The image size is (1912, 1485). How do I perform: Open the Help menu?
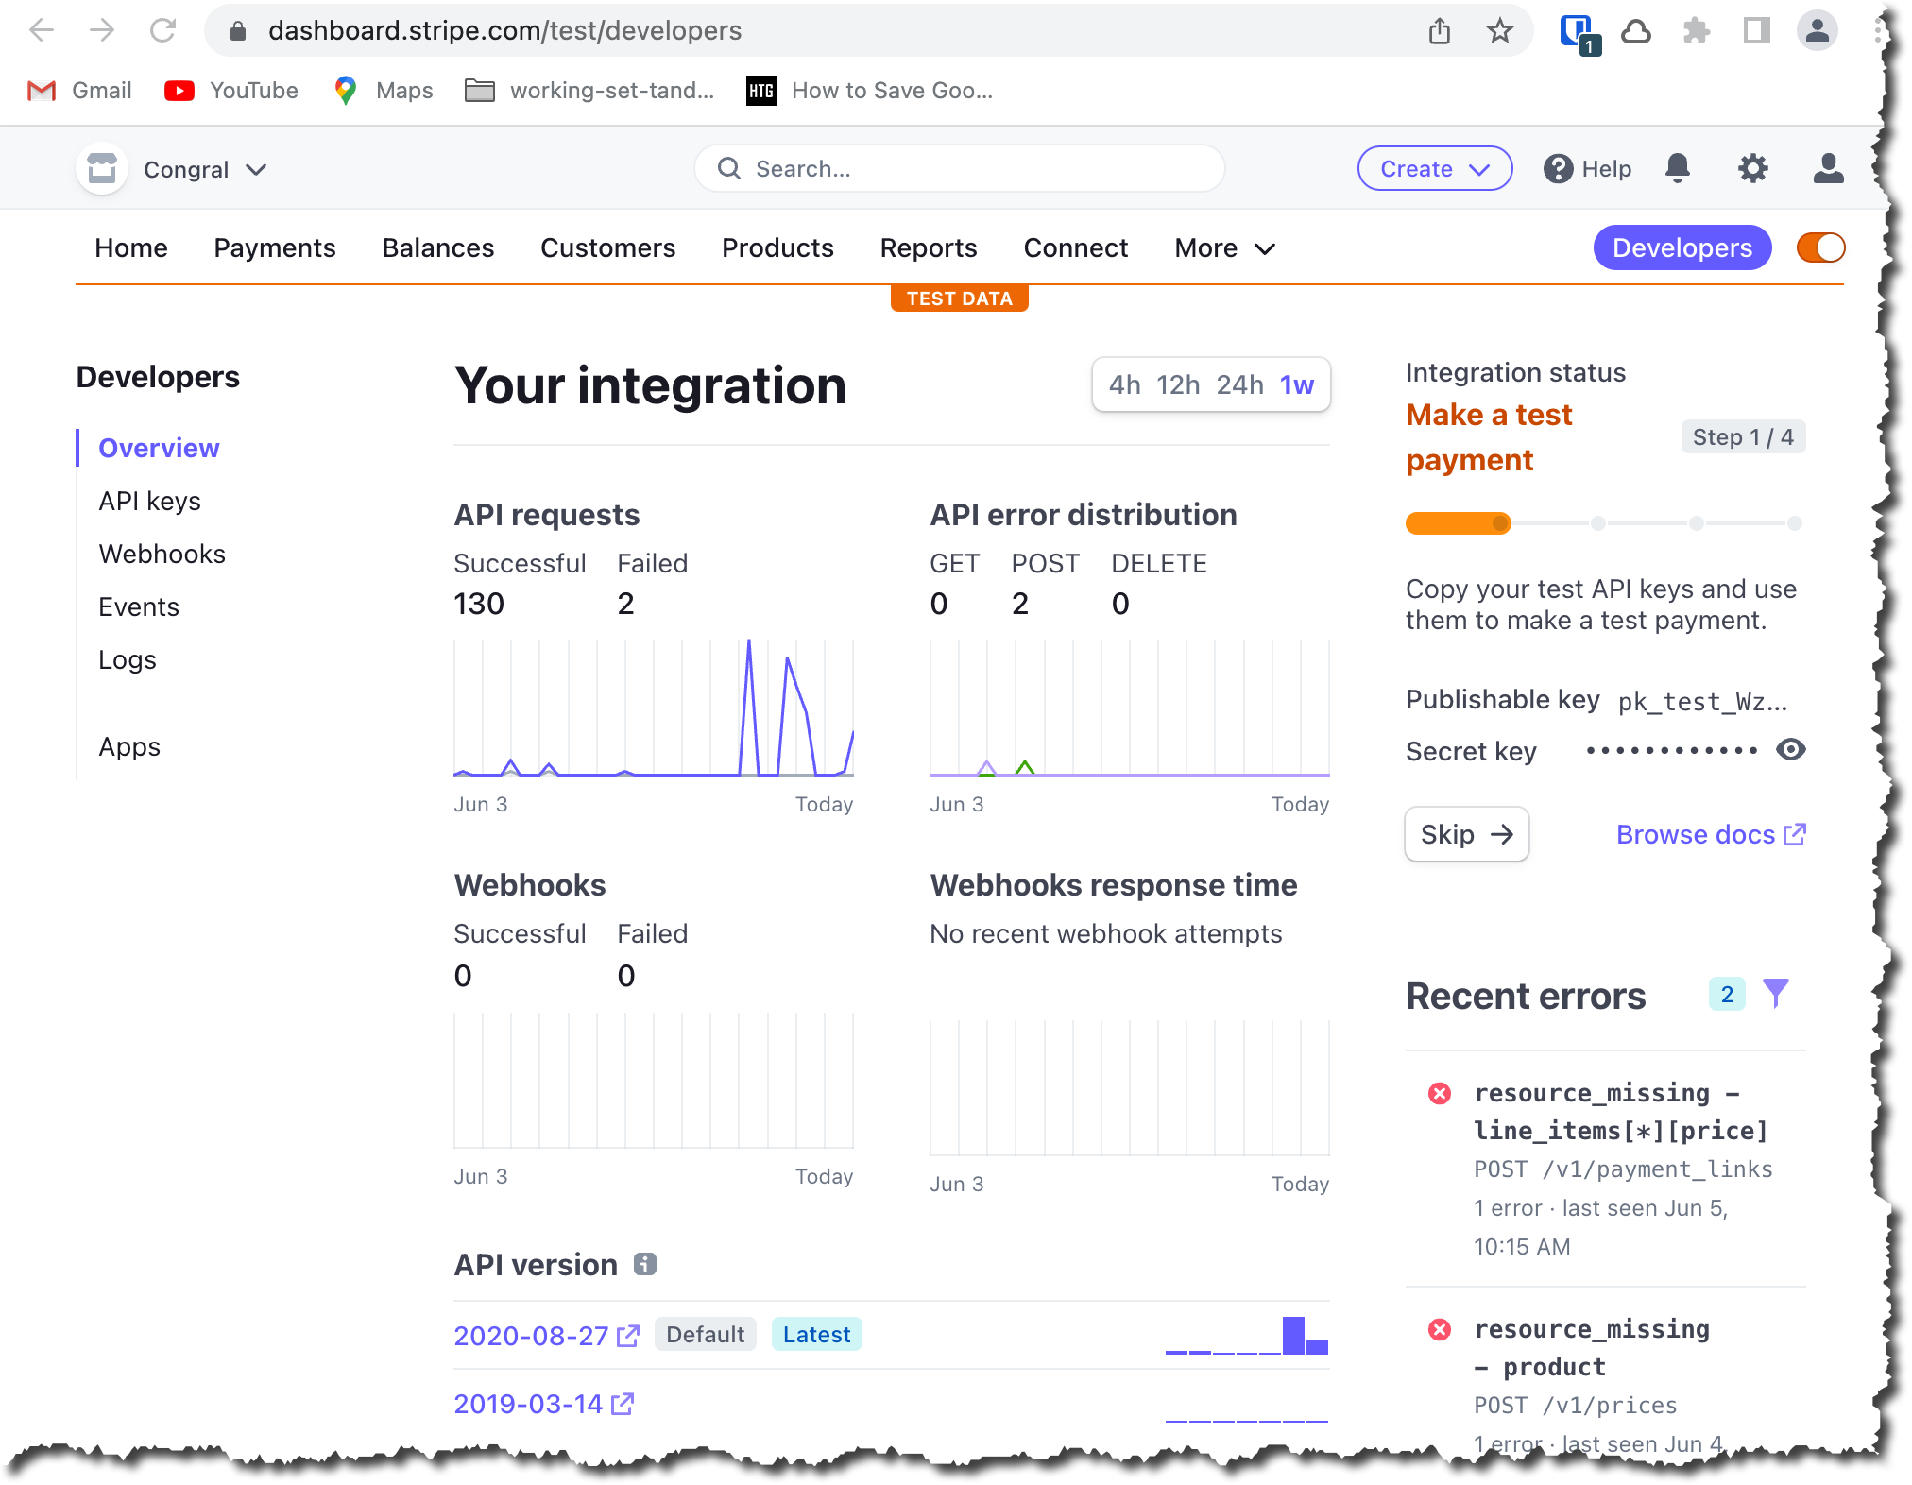tap(1587, 169)
